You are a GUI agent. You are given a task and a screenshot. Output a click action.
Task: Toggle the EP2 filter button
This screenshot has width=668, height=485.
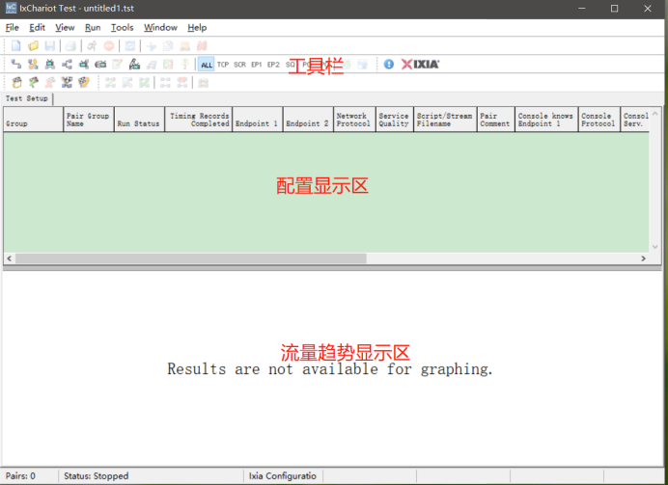coord(273,65)
